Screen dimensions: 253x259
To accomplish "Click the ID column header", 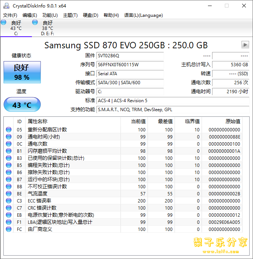I will [x=20, y=122].
